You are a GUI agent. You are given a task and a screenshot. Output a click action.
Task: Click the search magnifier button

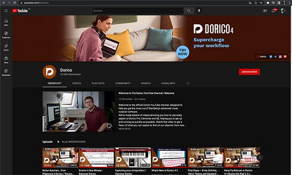(189, 11)
